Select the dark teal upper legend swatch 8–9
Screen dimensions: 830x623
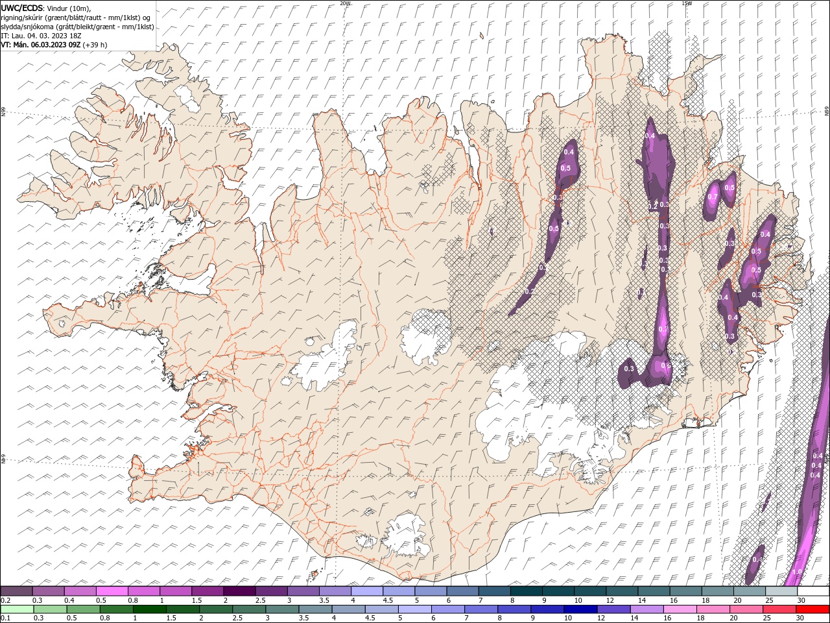coord(526,591)
